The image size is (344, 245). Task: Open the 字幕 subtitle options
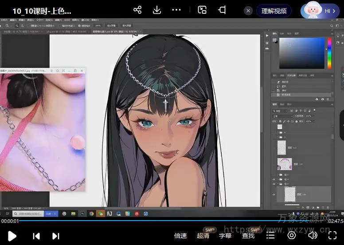click(225, 236)
